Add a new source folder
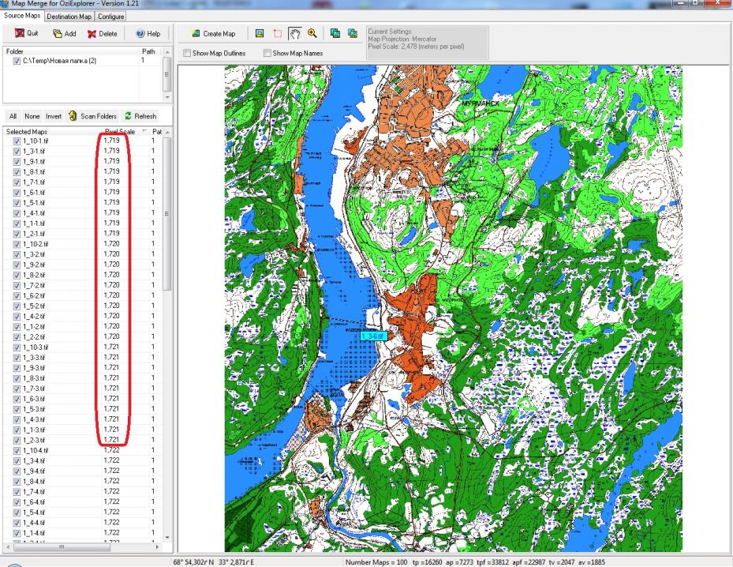The image size is (733, 567). [x=64, y=34]
